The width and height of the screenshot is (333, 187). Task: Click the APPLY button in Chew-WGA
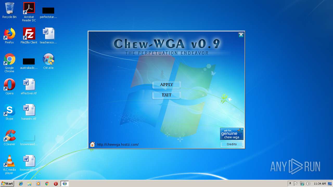(166, 85)
